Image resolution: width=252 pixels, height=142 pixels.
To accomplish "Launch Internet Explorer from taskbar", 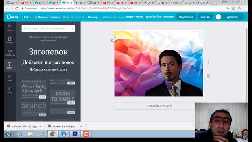I will pyautogui.click(x=20, y=134).
